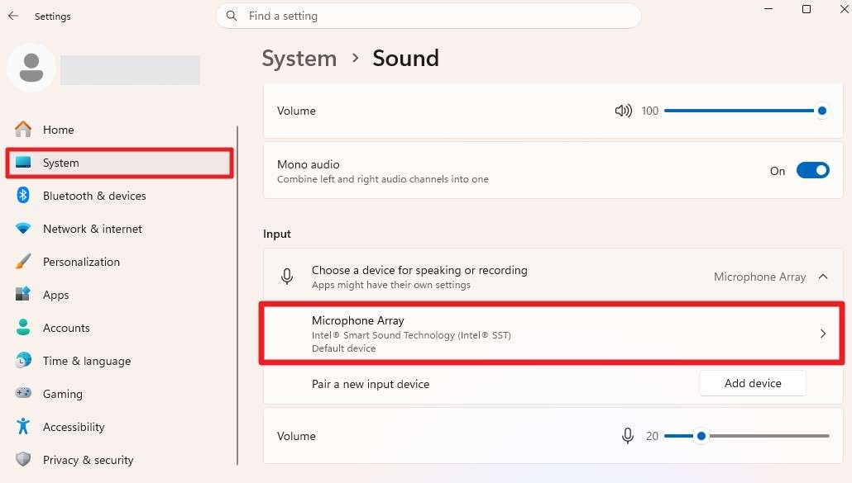Viewport: 852px width, 483px height.
Task: Mute output using the speaker icon
Action: (x=623, y=111)
